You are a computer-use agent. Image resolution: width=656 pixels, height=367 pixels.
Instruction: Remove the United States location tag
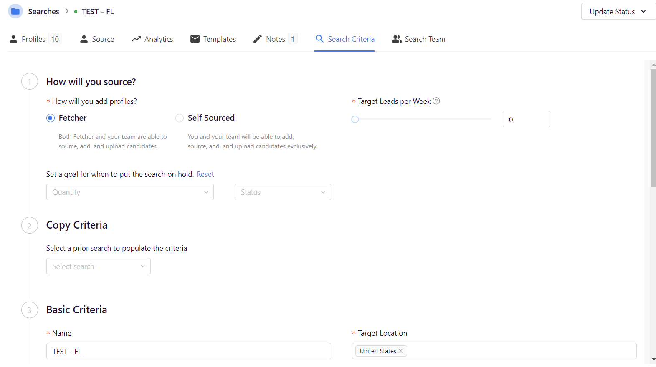point(400,351)
